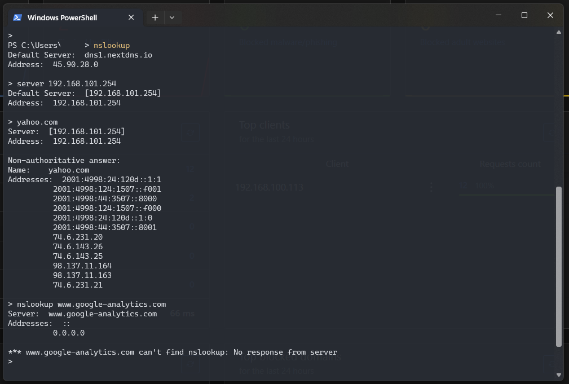569x384 pixels.
Task: Click 'dns1.nextdns.io' default server text
Action: (118, 55)
